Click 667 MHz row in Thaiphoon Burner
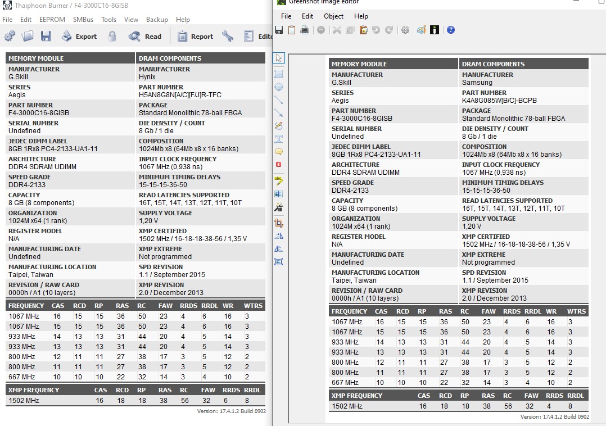The image size is (606, 426). 135,377
